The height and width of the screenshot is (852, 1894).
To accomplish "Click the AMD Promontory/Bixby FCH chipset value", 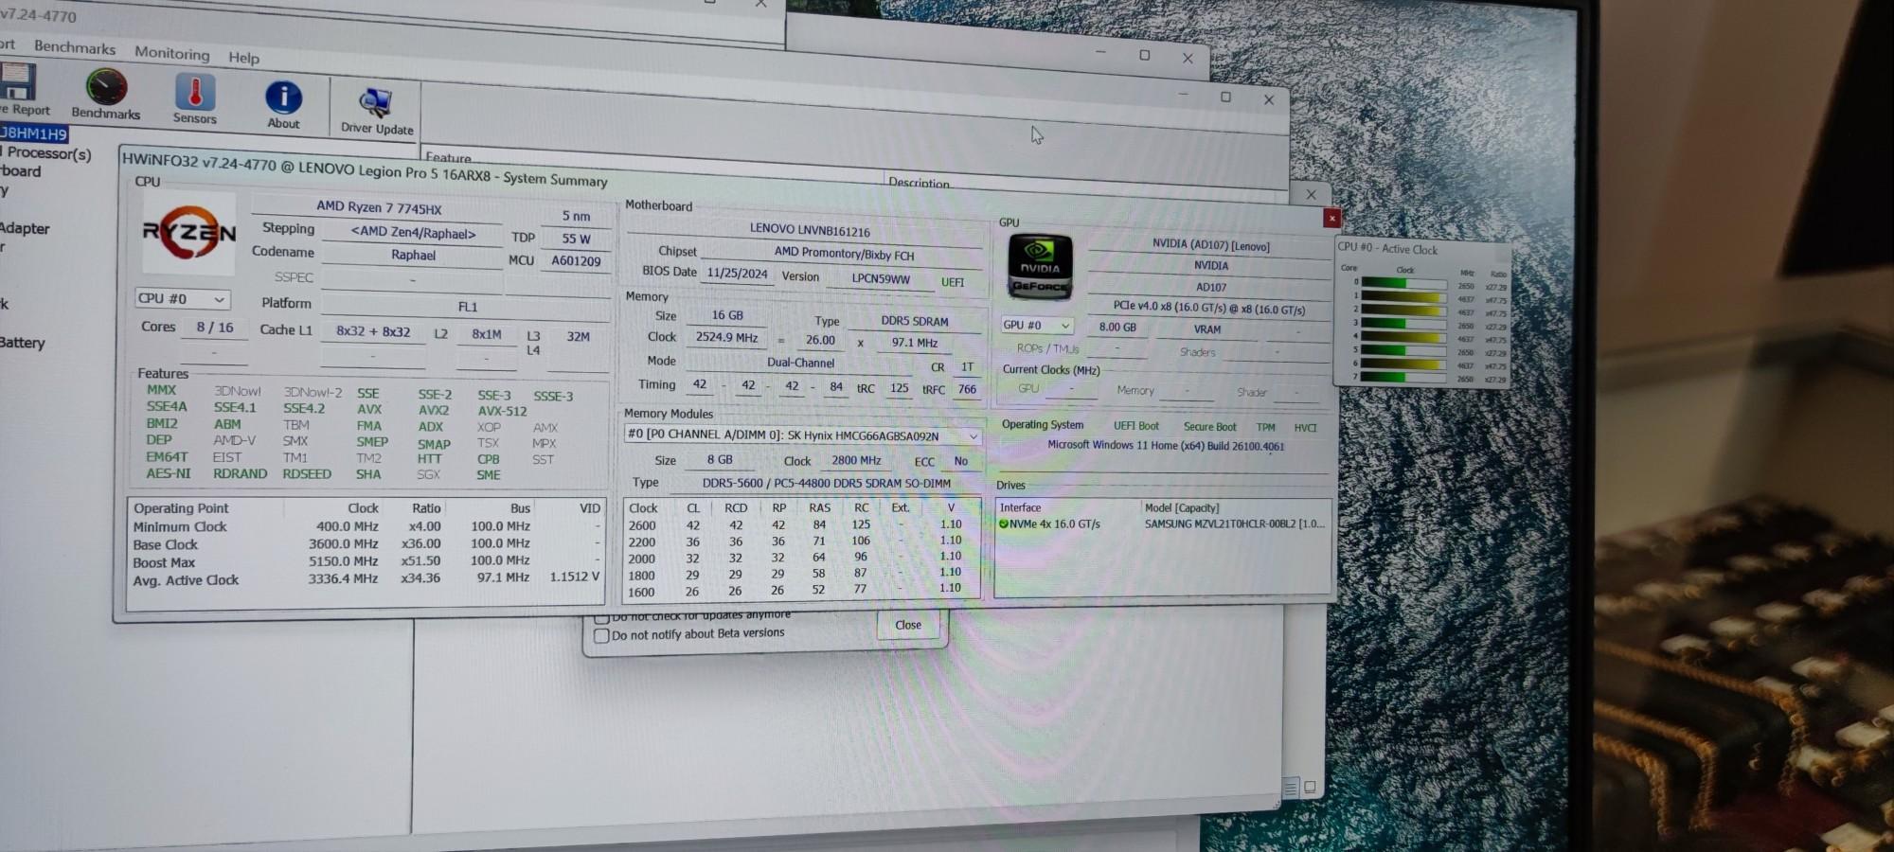I will [x=844, y=254].
